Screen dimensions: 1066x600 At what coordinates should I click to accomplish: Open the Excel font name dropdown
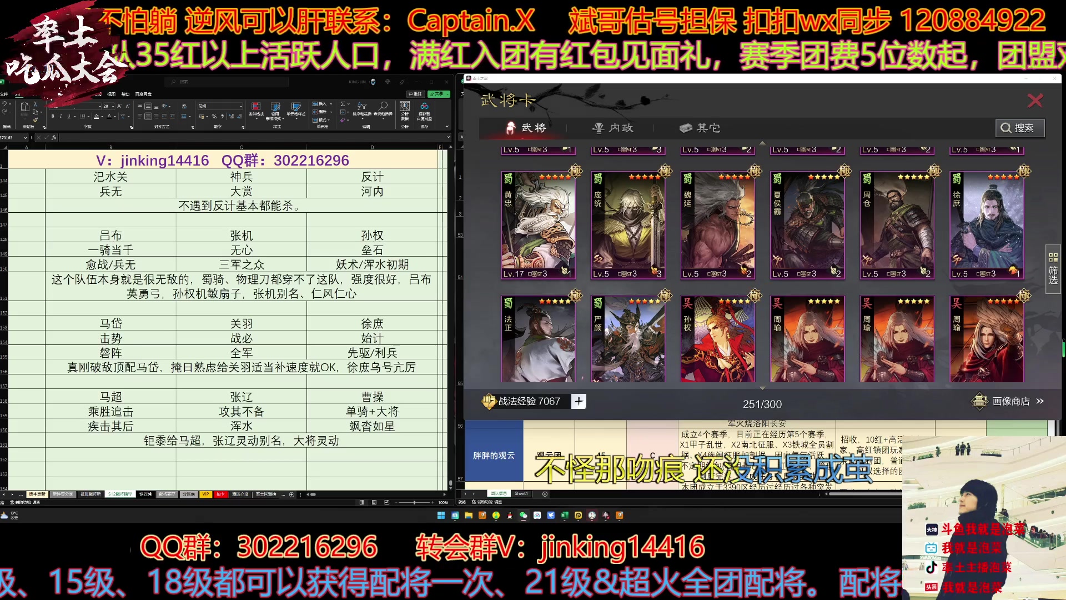tap(100, 106)
